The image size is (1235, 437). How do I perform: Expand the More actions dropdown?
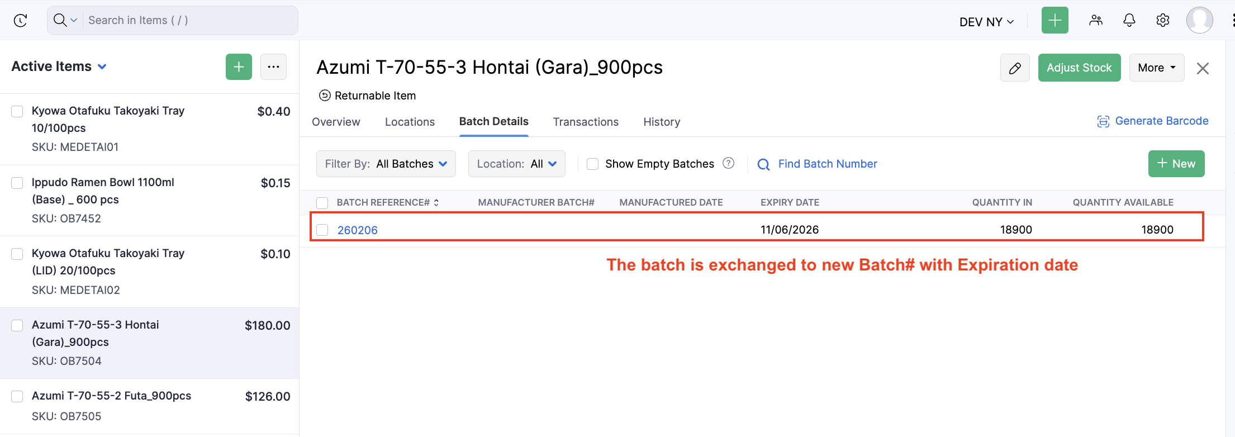coord(1156,68)
